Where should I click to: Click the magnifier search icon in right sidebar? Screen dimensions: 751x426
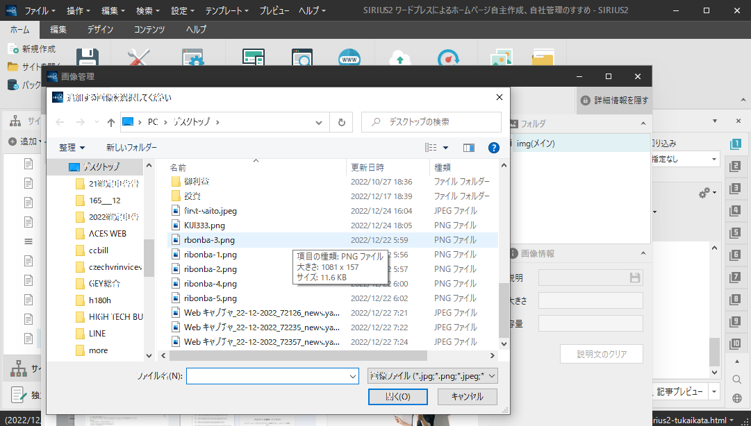pyautogui.click(x=736, y=379)
